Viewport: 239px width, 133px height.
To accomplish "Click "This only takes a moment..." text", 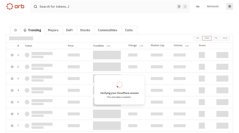I will click(119, 97).
